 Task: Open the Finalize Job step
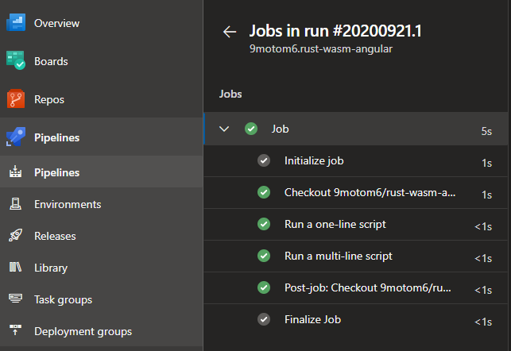click(x=355, y=320)
